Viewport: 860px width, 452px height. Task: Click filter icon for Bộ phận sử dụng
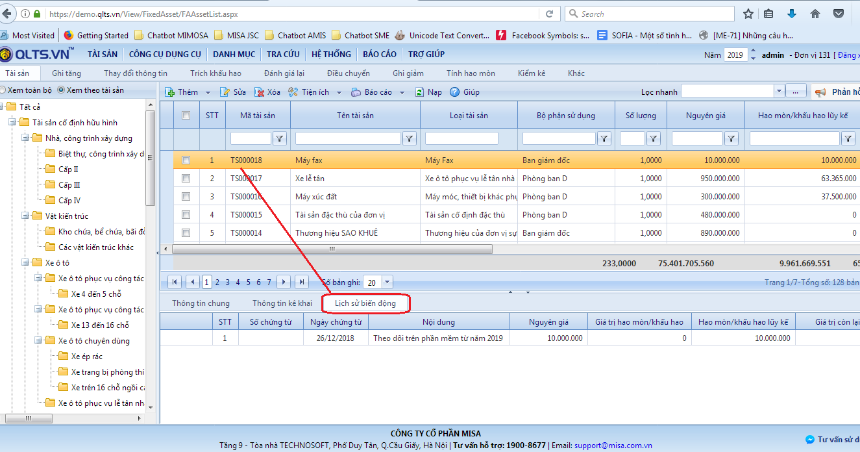pyautogui.click(x=604, y=138)
